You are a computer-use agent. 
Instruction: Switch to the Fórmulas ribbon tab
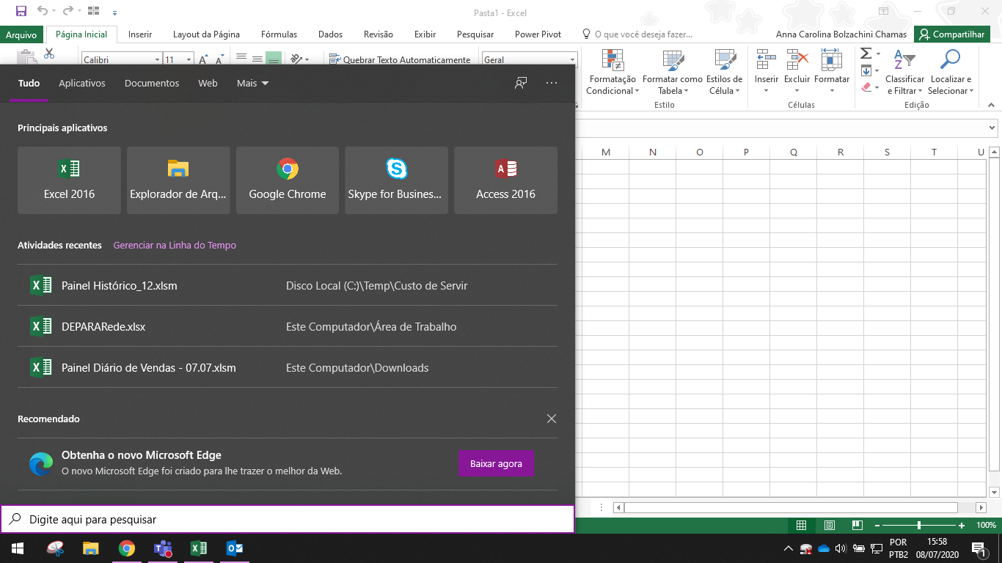pos(279,34)
